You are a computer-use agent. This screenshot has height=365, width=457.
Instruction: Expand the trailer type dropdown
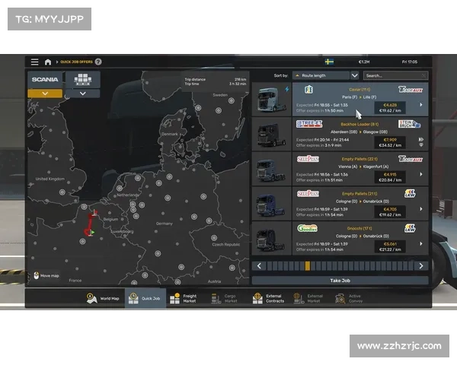pyautogui.click(x=83, y=94)
